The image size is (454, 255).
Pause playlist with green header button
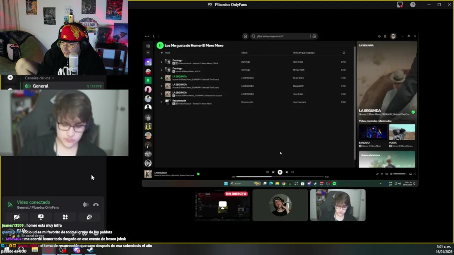point(160,45)
